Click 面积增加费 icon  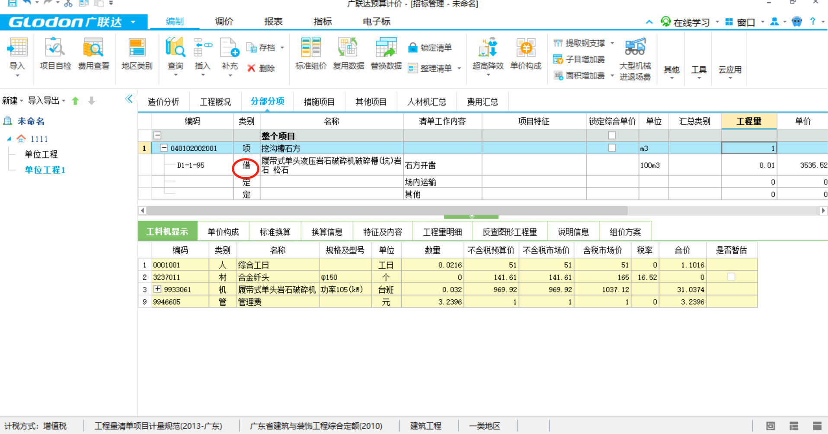coord(558,76)
